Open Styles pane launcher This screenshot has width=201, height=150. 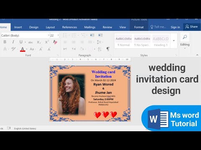pos(176,55)
